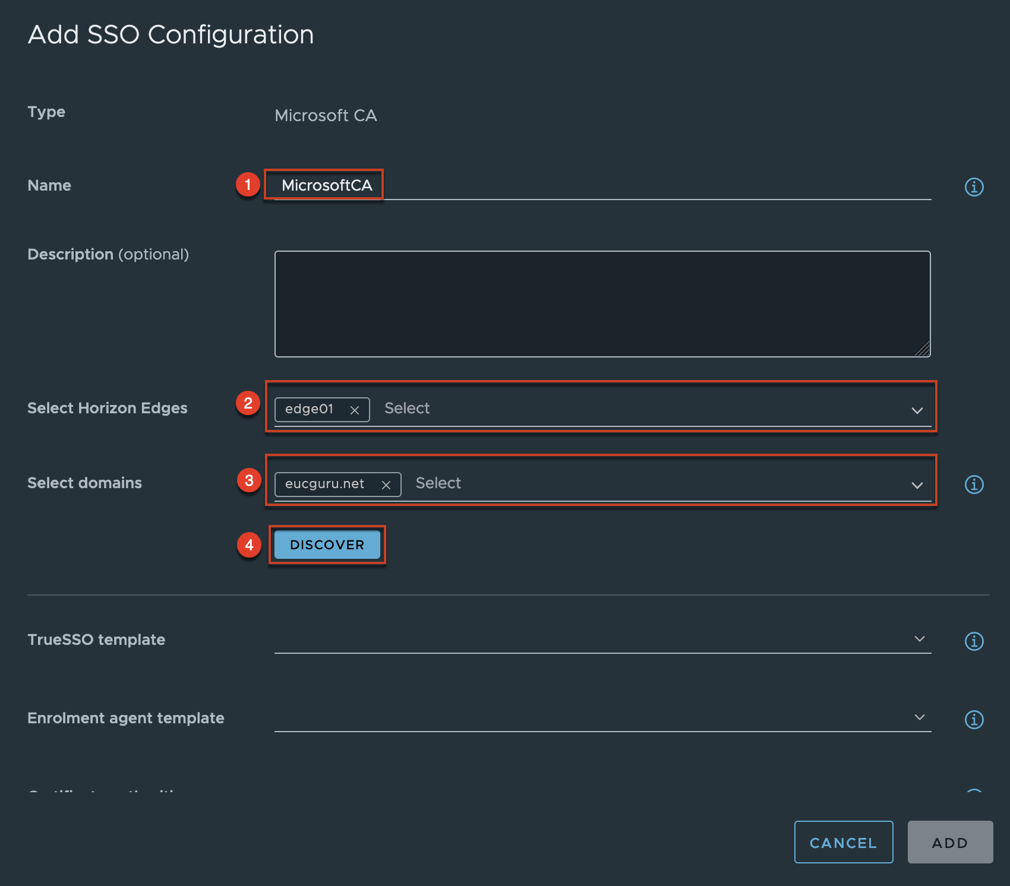The height and width of the screenshot is (886, 1010).
Task: Click the Name label
Action: click(x=49, y=185)
